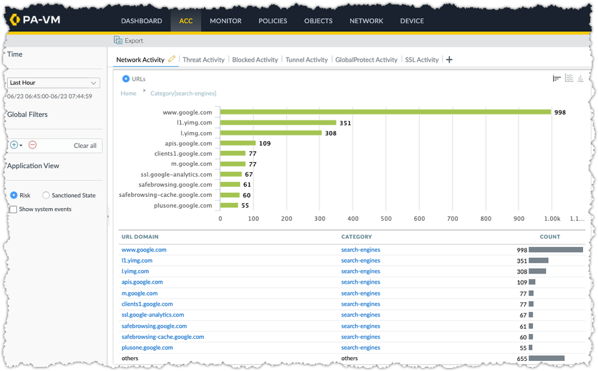Click the PA-VM logo
Image resolution: width=598 pixels, height=371 pixels.
(x=35, y=20)
